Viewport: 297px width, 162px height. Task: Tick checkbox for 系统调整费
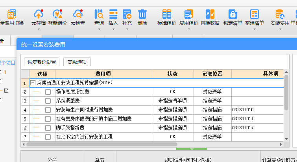pyautogui.click(x=48, y=101)
